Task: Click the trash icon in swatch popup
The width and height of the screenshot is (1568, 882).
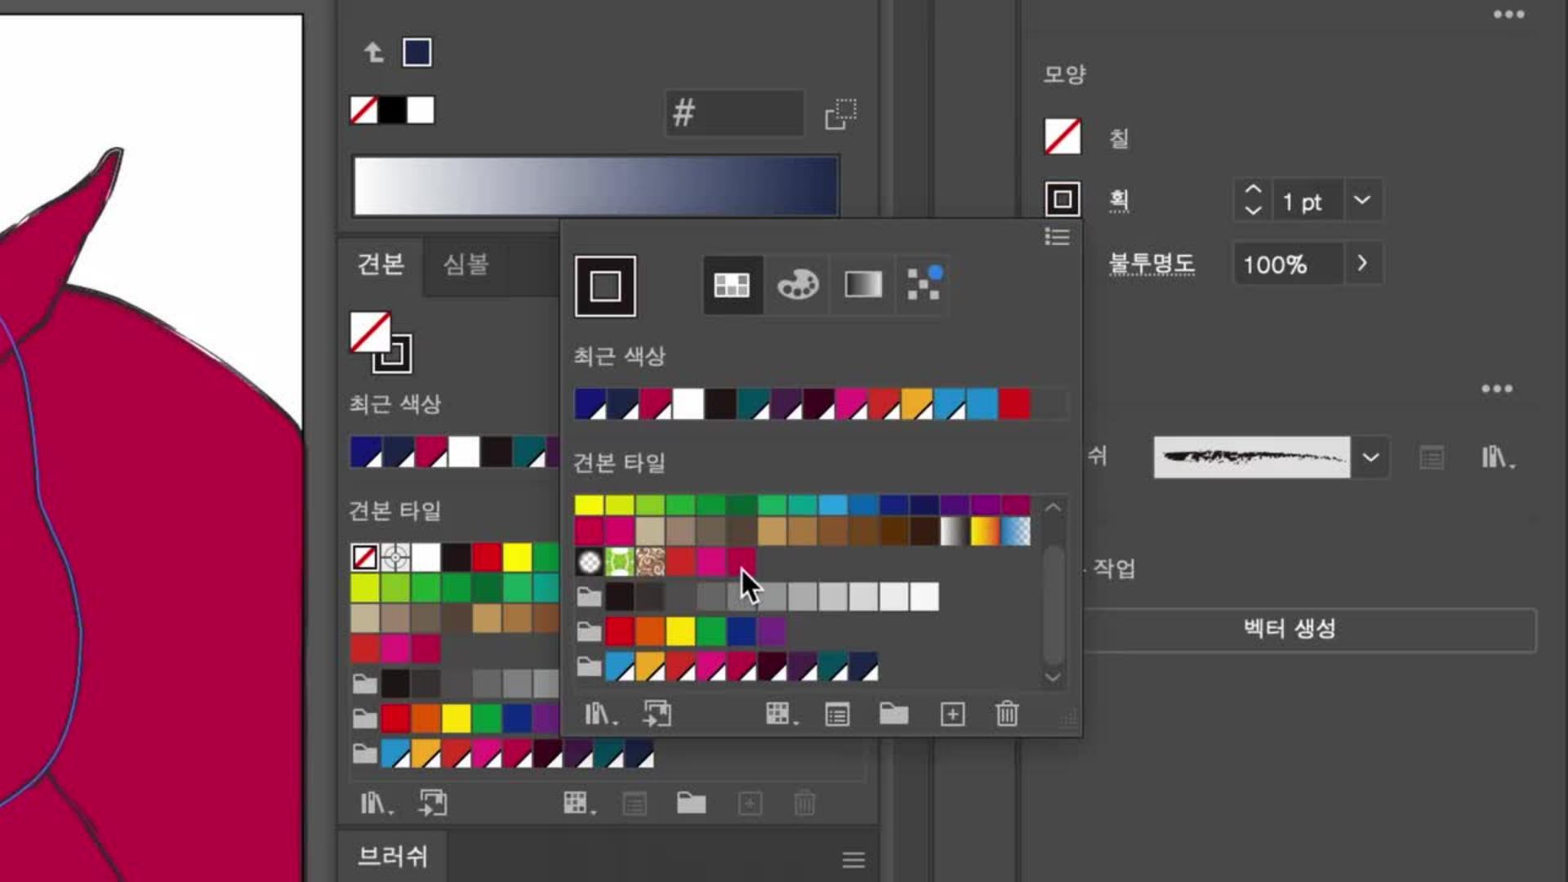Action: tap(1006, 715)
